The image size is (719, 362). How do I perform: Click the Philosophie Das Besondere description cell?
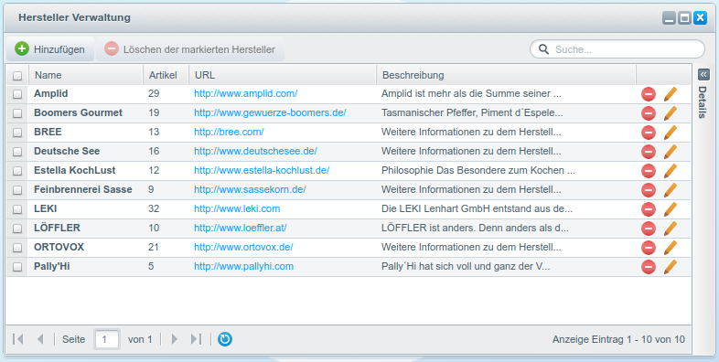pos(506,170)
